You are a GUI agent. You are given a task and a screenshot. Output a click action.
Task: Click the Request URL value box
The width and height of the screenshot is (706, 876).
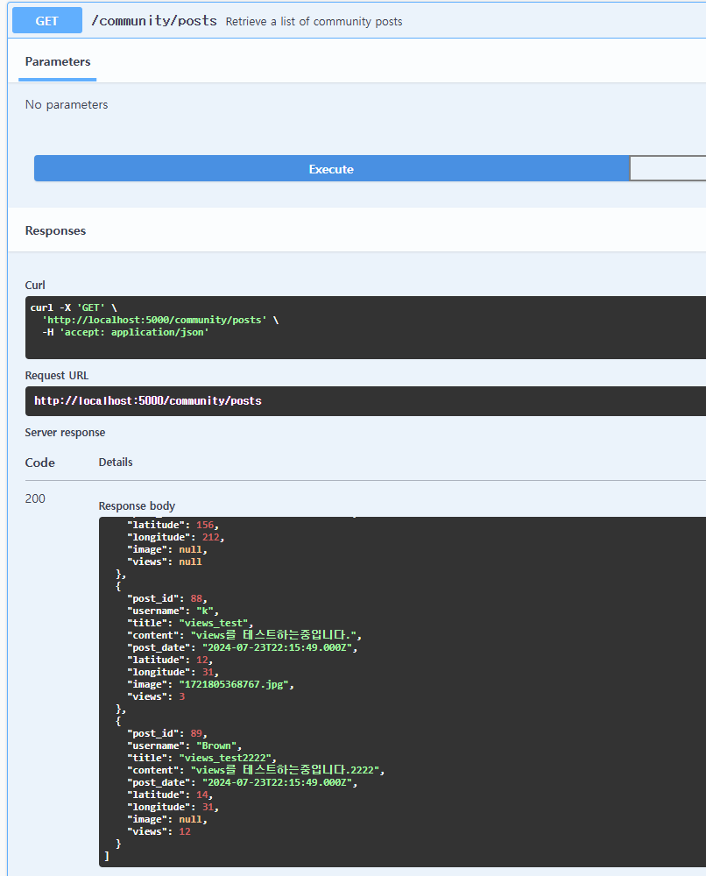(x=365, y=401)
